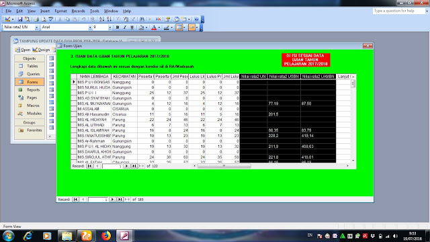430x242 pixels.
Task: Apply the Fill/Back Color button
Action: coord(141,27)
